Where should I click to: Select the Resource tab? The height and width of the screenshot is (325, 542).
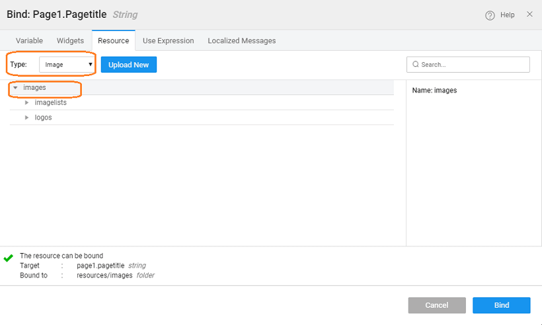pyautogui.click(x=113, y=40)
